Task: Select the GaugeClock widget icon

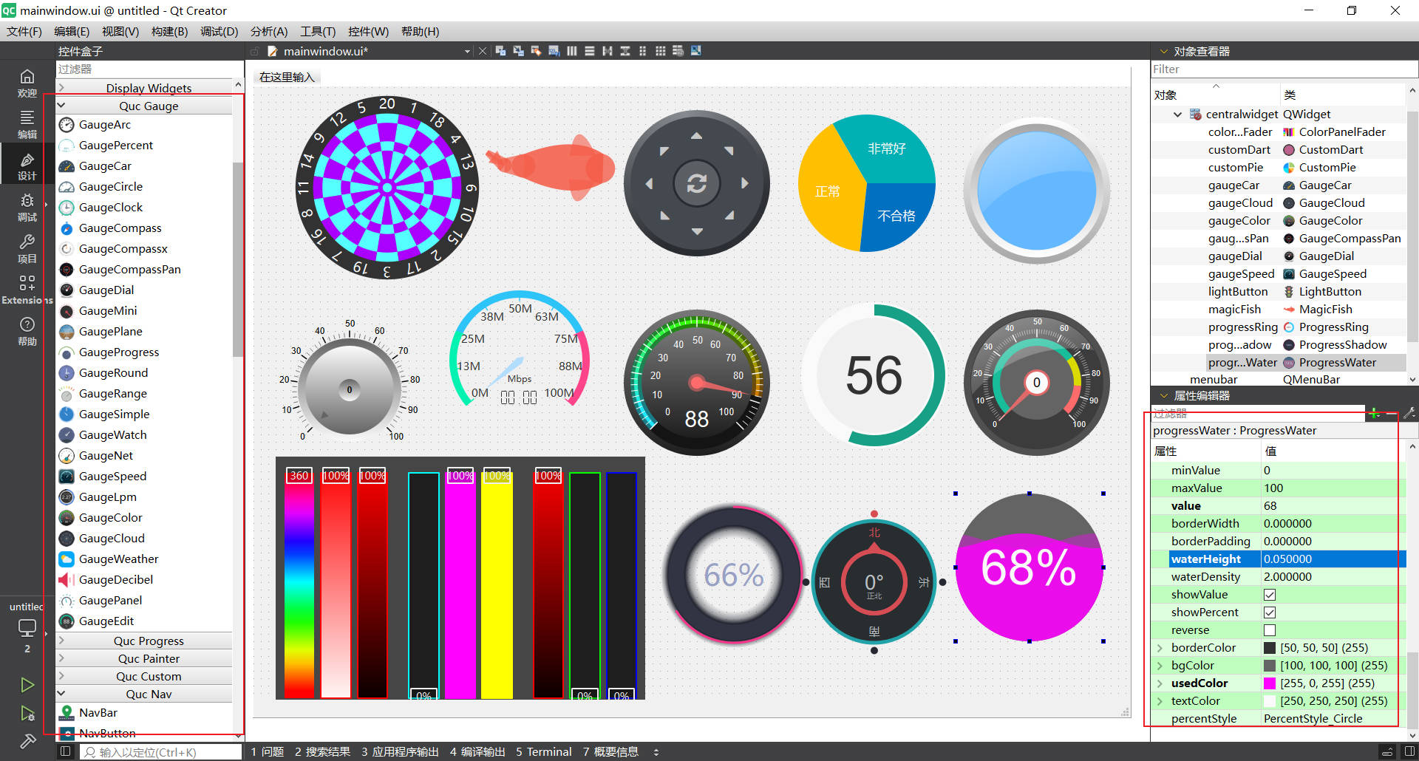Action: pos(66,208)
